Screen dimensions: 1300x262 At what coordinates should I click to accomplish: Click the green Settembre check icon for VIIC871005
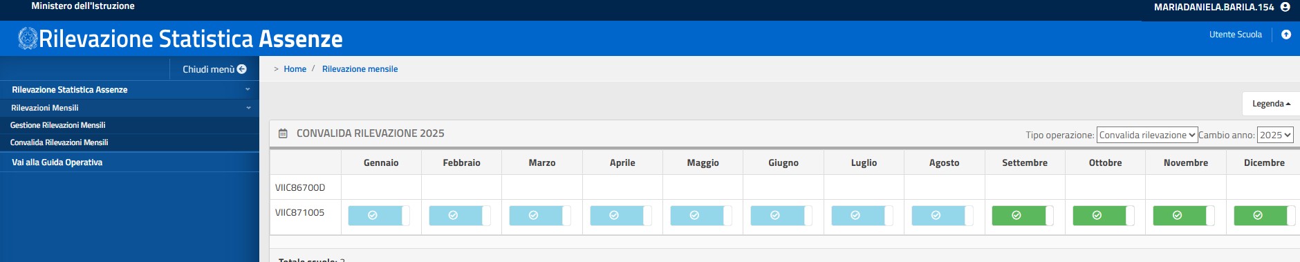click(x=1016, y=216)
